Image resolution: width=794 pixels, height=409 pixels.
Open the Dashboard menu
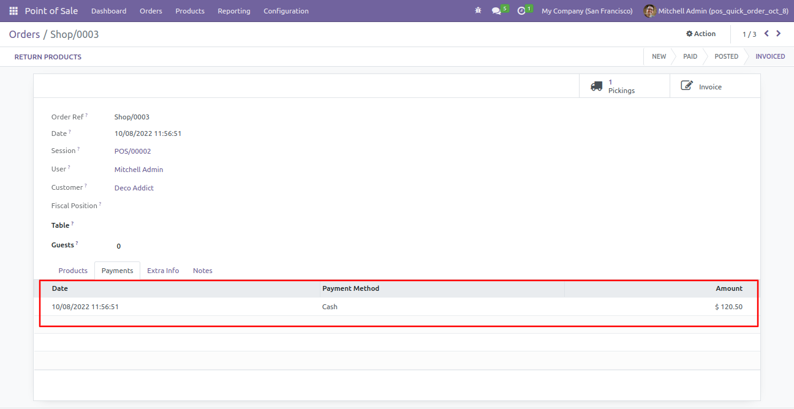click(x=108, y=11)
